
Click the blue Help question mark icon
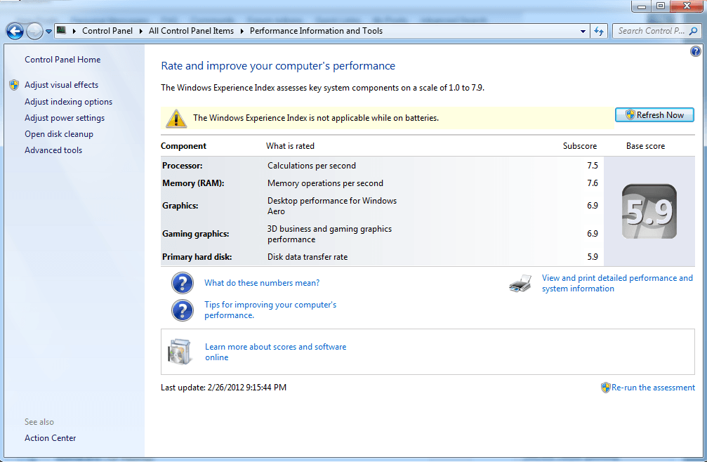tap(695, 51)
